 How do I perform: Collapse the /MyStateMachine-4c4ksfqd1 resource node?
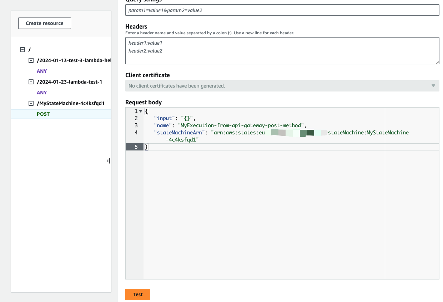point(31,103)
